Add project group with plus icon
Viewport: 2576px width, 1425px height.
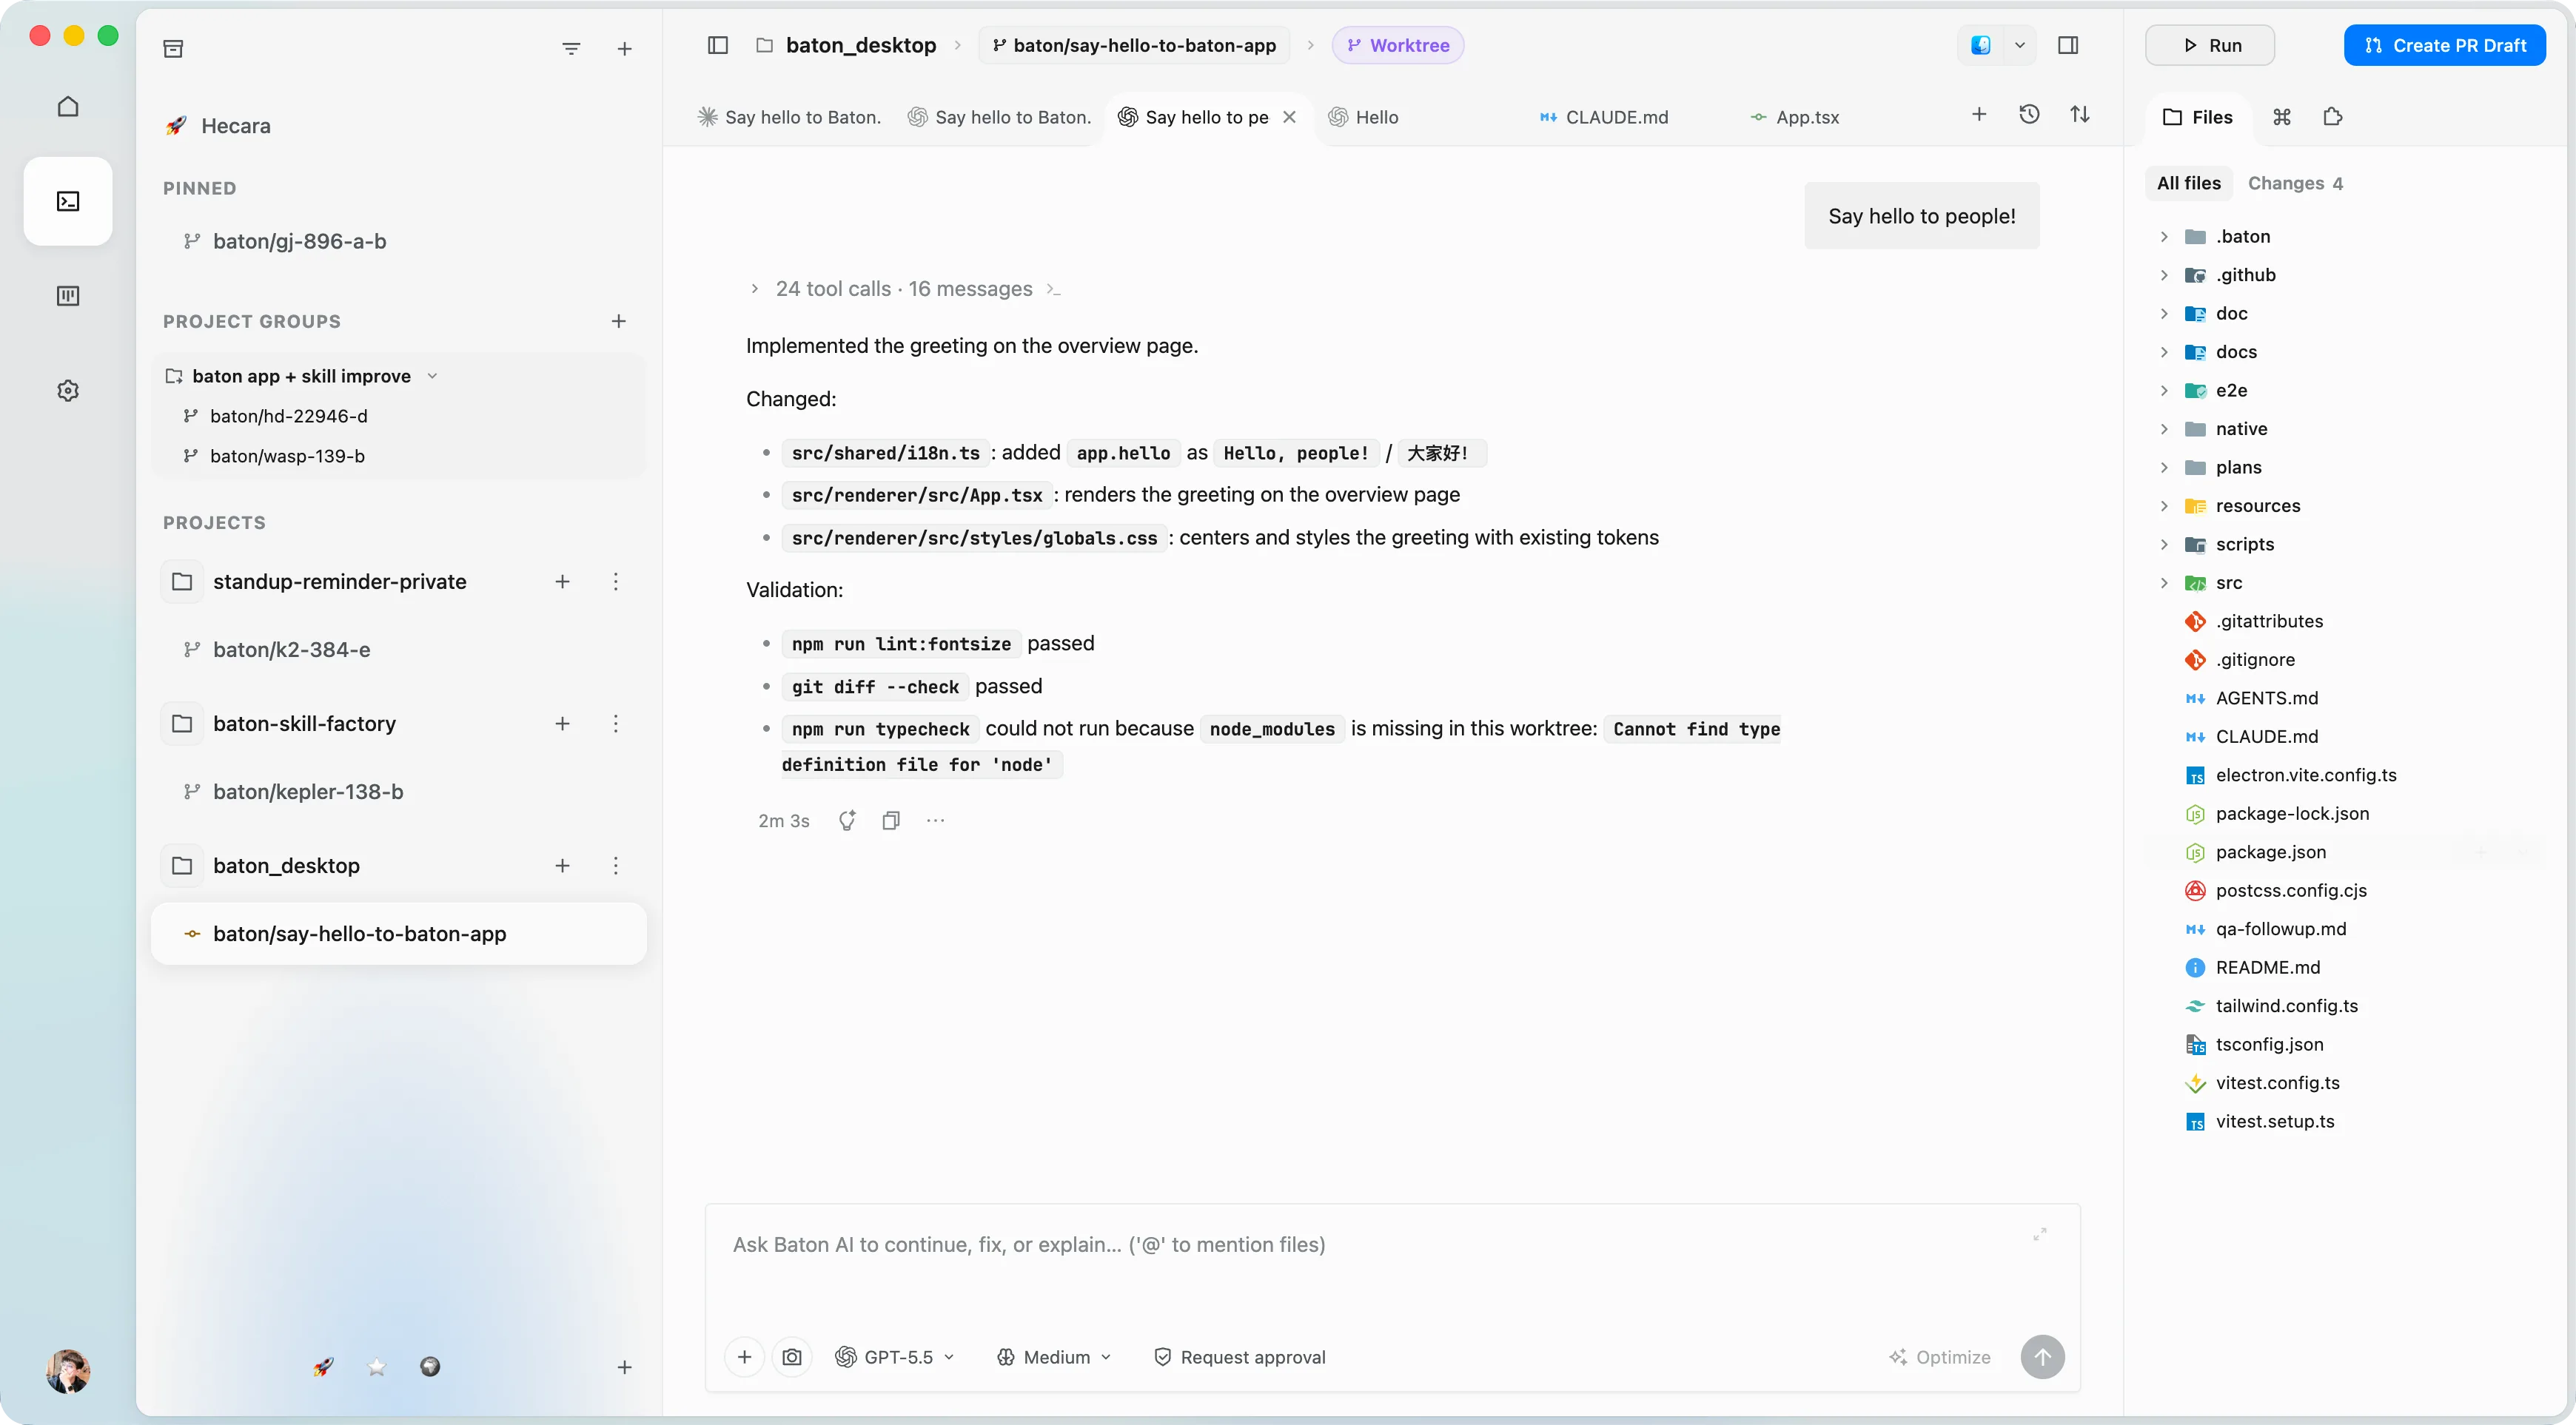tap(619, 321)
